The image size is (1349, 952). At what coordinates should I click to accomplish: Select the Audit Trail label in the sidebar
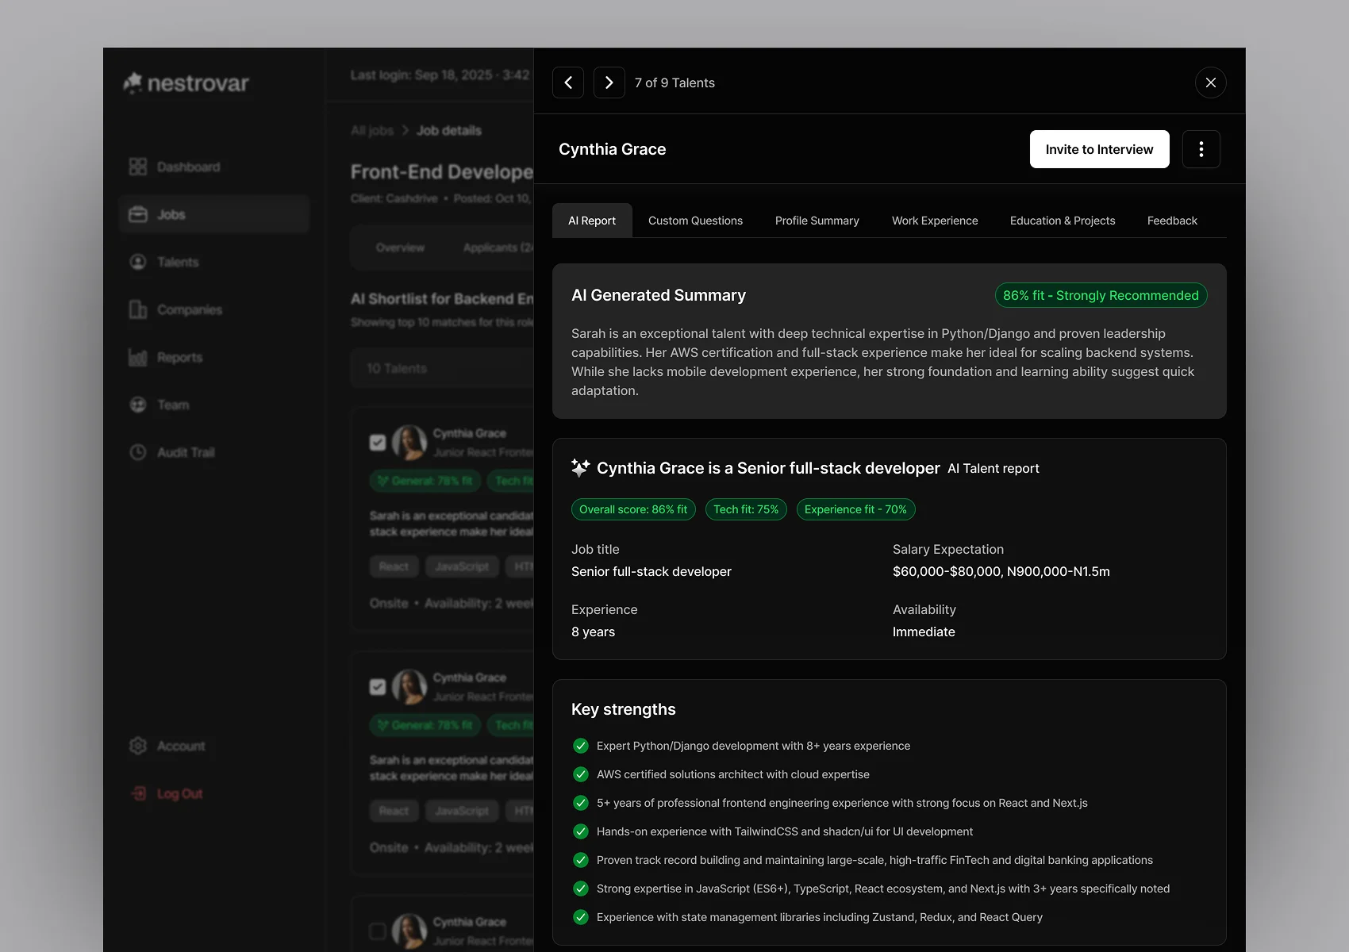pos(186,452)
